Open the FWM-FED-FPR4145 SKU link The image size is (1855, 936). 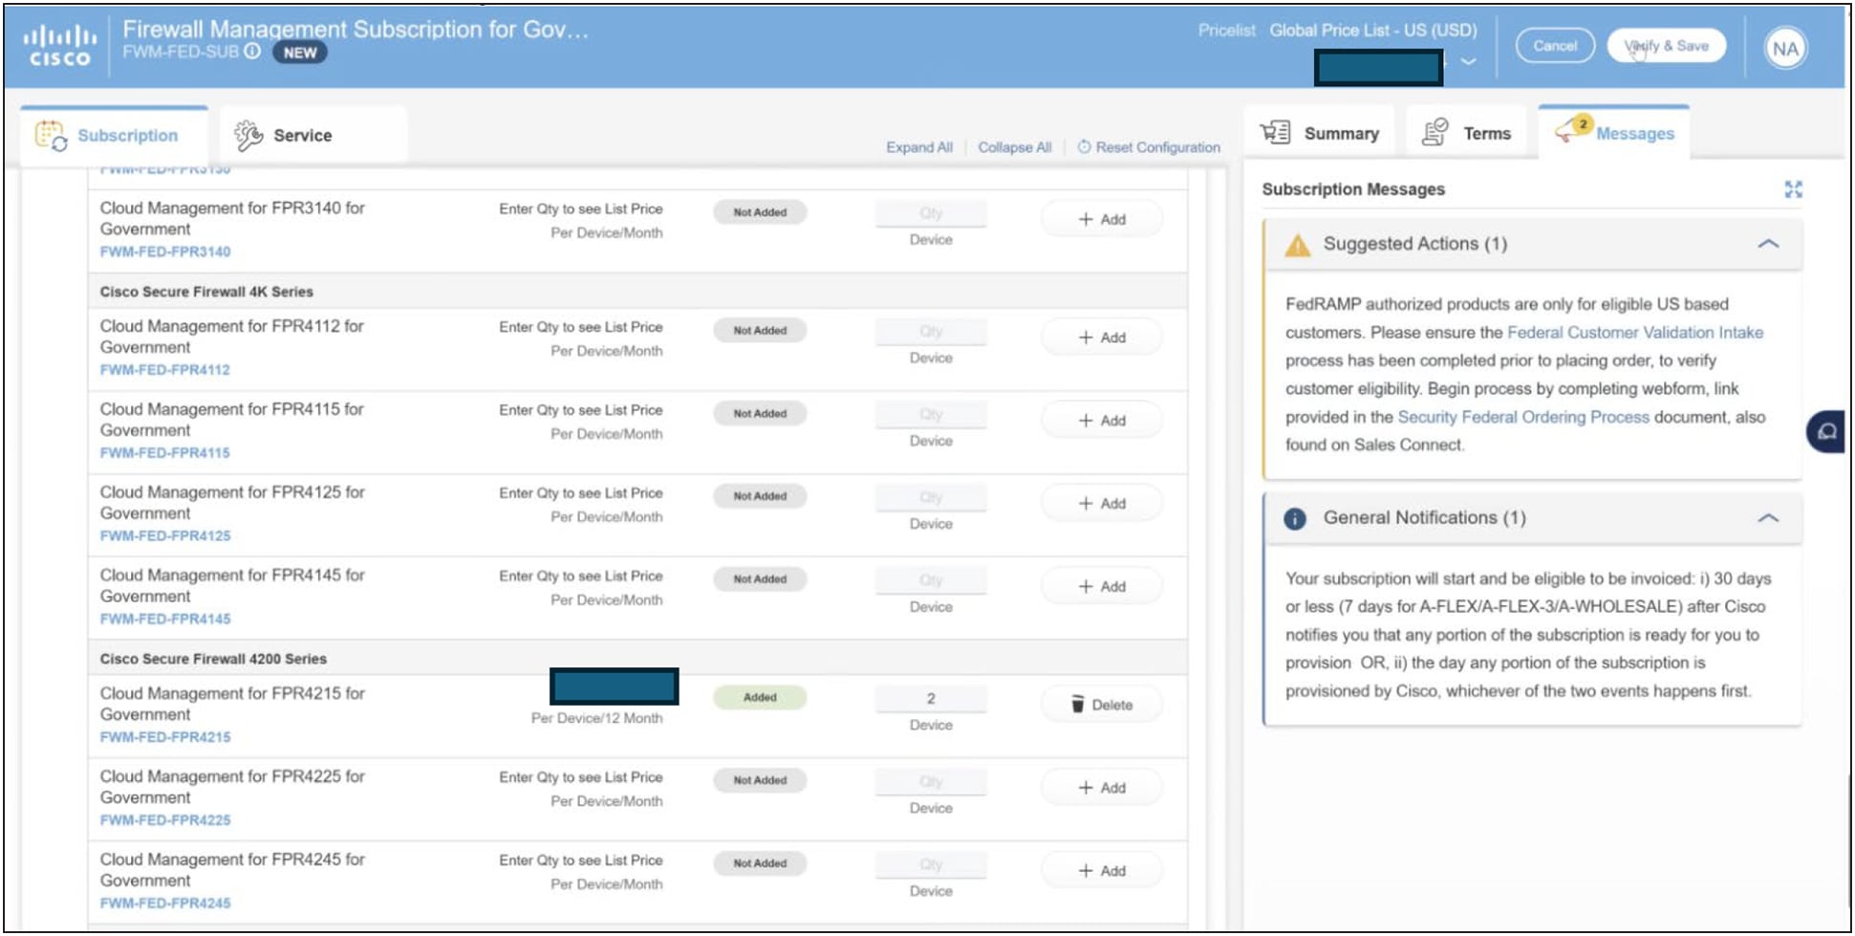tap(165, 620)
